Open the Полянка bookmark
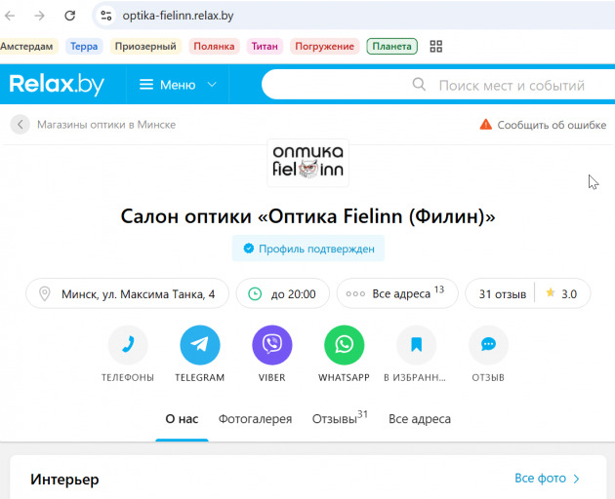Image resolution: width=615 pixels, height=499 pixels. tap(214, 46)
